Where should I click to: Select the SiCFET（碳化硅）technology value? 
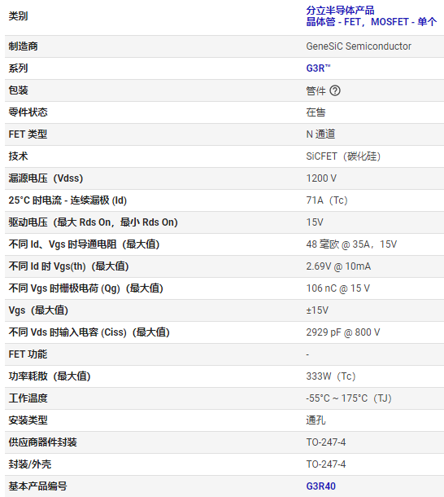(343, 156)
